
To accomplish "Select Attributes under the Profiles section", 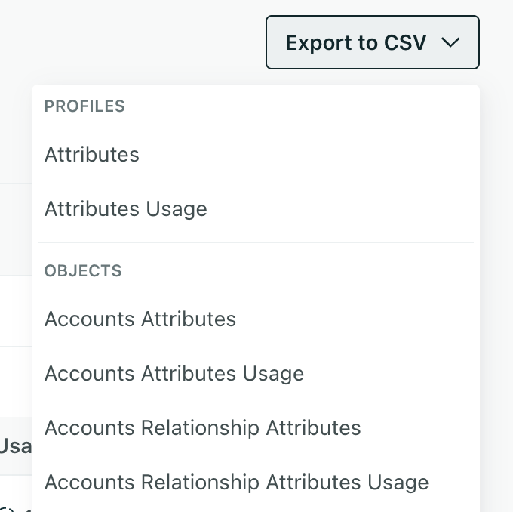I will (x=92, y=155).
